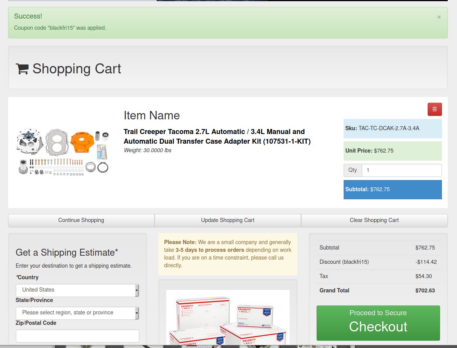Viewport: 457px width, 348px height.
Task: Remove the item with the red trash button
Action: [x=435, y=109]
